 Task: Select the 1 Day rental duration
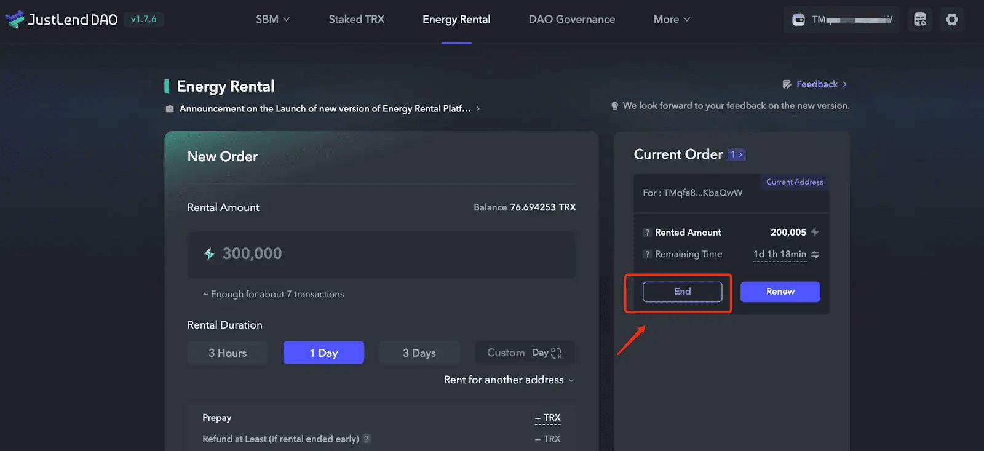click(x=323, y=353)
